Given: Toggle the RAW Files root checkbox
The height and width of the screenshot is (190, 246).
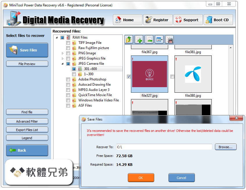Looking at the screenshot, I should [x=62, y=37].
